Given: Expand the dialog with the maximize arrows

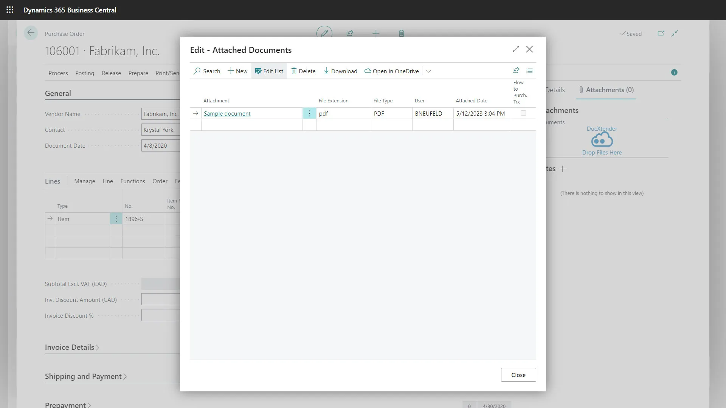Looking at the screenshot, I should (516, 49).
